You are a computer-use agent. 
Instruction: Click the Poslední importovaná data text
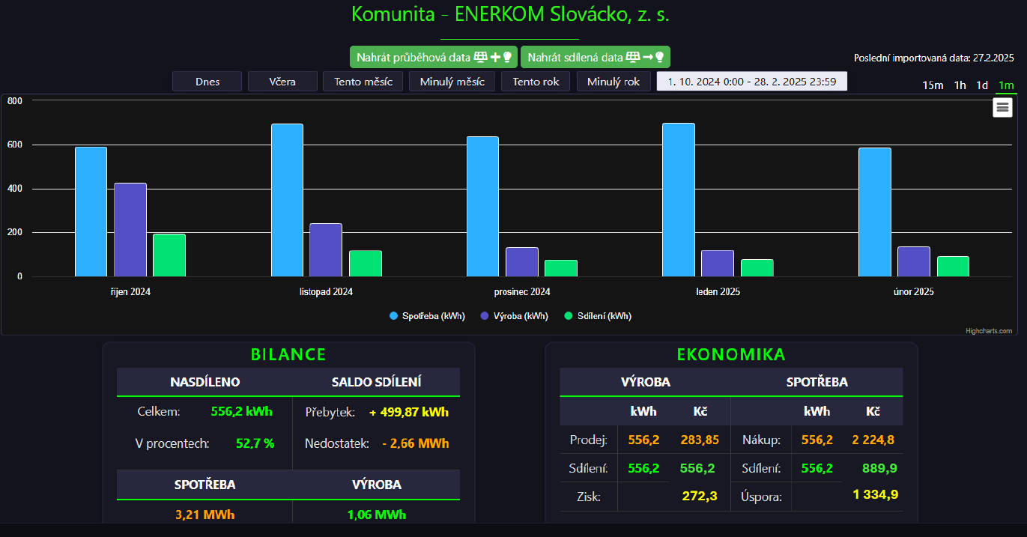[934, 58]
